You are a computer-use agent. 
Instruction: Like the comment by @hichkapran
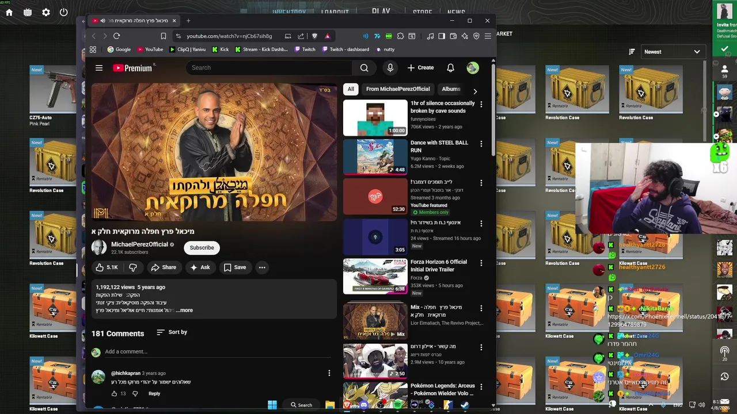114,393
